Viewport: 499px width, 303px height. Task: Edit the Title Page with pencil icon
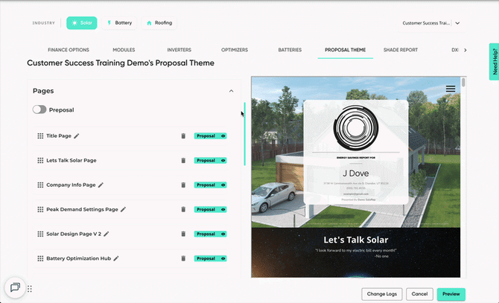click(x=77, y=136)
